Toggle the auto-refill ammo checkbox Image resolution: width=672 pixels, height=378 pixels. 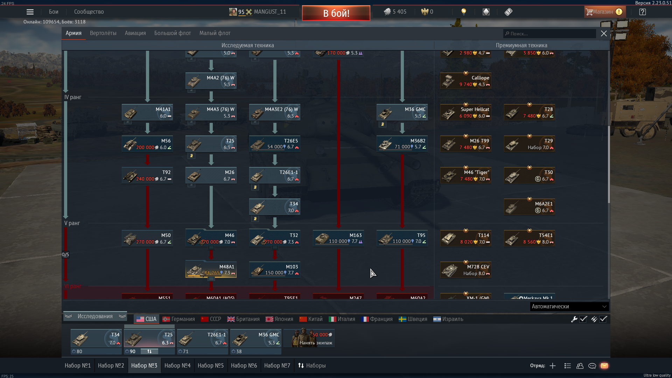pyautogui.click(x=603, y=319)
